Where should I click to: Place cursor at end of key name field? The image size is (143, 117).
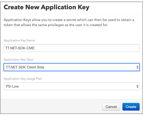pos(87,48)
